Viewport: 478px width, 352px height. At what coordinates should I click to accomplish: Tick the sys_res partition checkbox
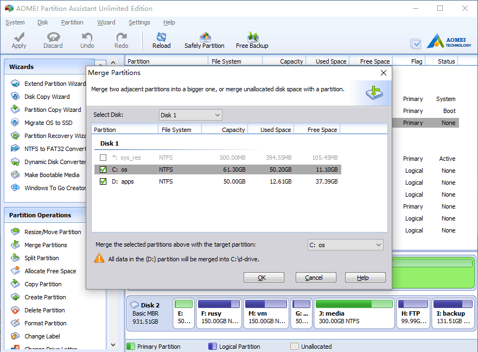[x=103, y=158]
